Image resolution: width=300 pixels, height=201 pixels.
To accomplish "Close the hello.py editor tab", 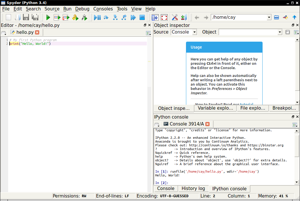I will click(x=37, y=32).
